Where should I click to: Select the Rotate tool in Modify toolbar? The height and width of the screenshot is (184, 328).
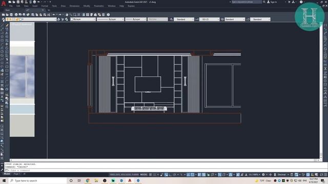pyautogui.click(x=7, y=48)
